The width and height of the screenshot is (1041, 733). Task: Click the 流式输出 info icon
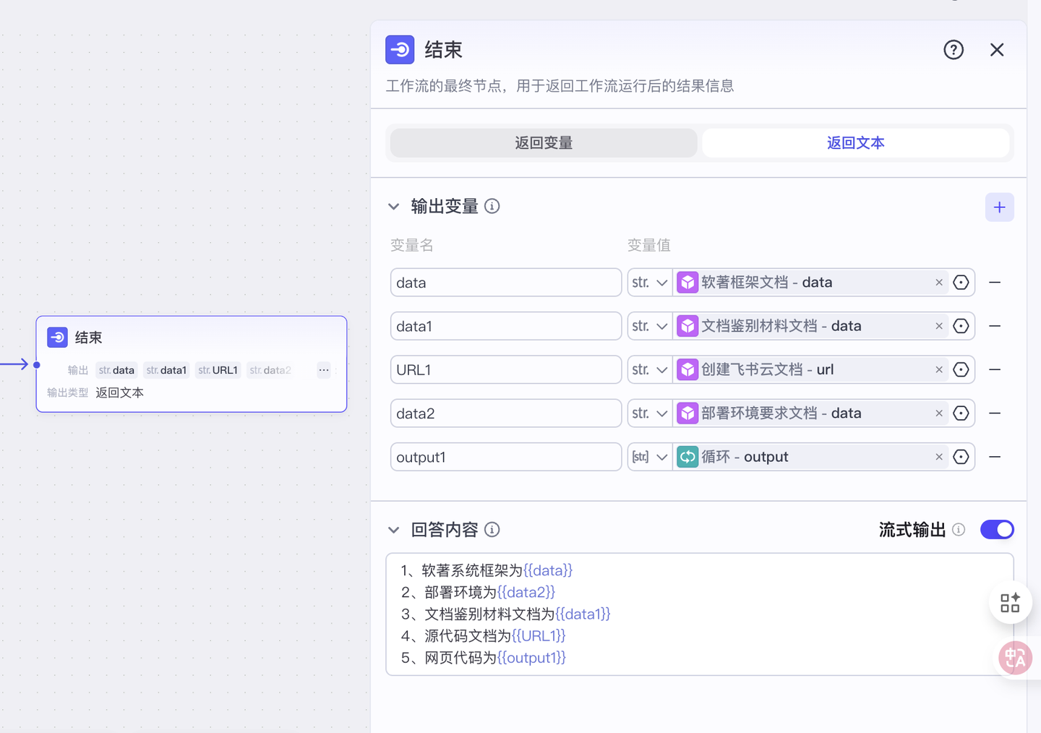pos(959,530)
